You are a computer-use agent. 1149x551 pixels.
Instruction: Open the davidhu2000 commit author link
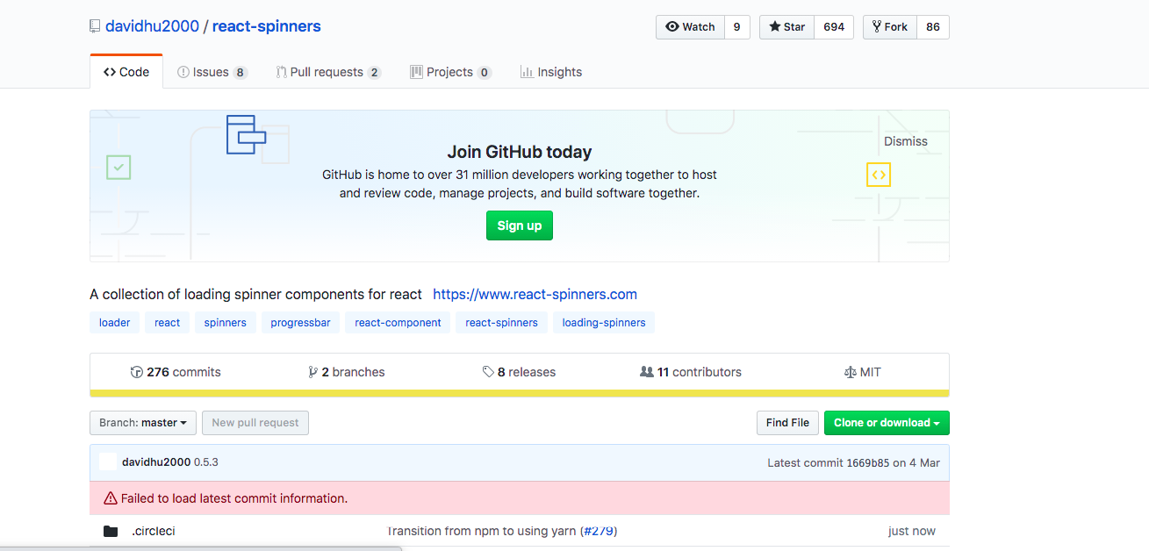156,462
